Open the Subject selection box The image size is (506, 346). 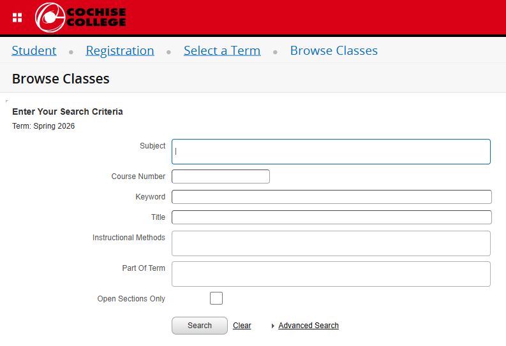(331, 152)
